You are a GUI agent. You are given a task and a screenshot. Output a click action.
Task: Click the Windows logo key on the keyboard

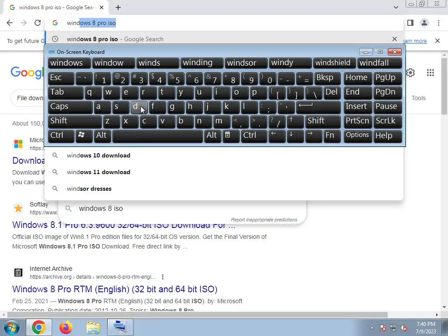coord(84,136)
